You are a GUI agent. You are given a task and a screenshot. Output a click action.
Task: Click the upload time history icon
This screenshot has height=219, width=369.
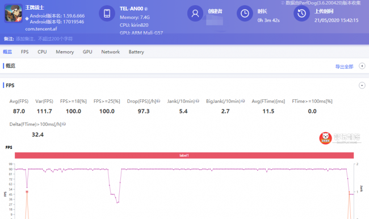pyautogui.click(x=301, y=14)
